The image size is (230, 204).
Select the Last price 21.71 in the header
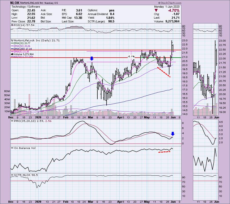175,18
